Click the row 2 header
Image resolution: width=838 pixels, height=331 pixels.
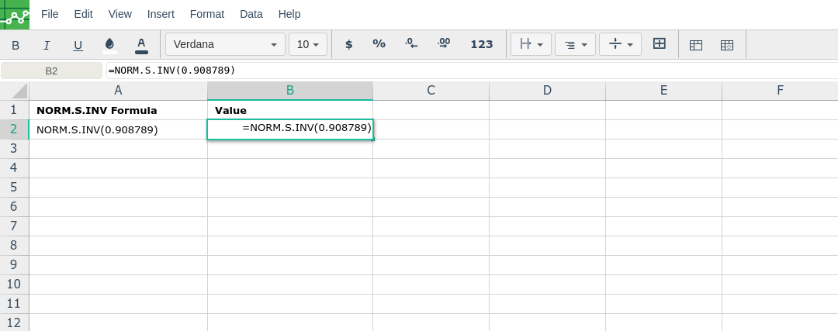point(14,129)
